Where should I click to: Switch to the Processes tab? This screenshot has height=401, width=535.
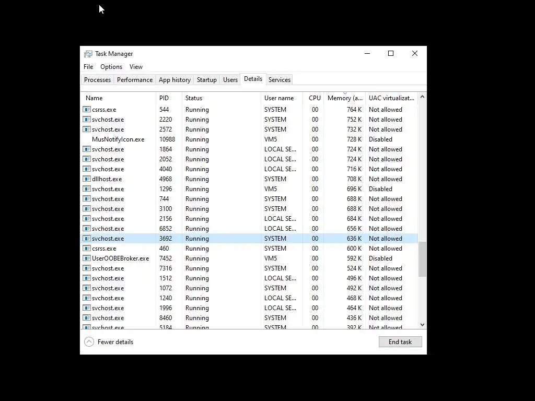click(97, 80)
